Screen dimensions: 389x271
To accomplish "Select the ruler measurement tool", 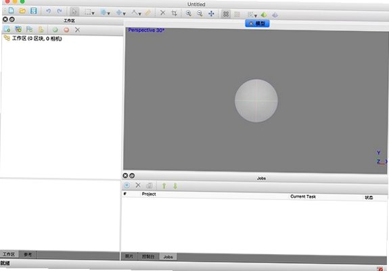I will (x=148, y=12).
